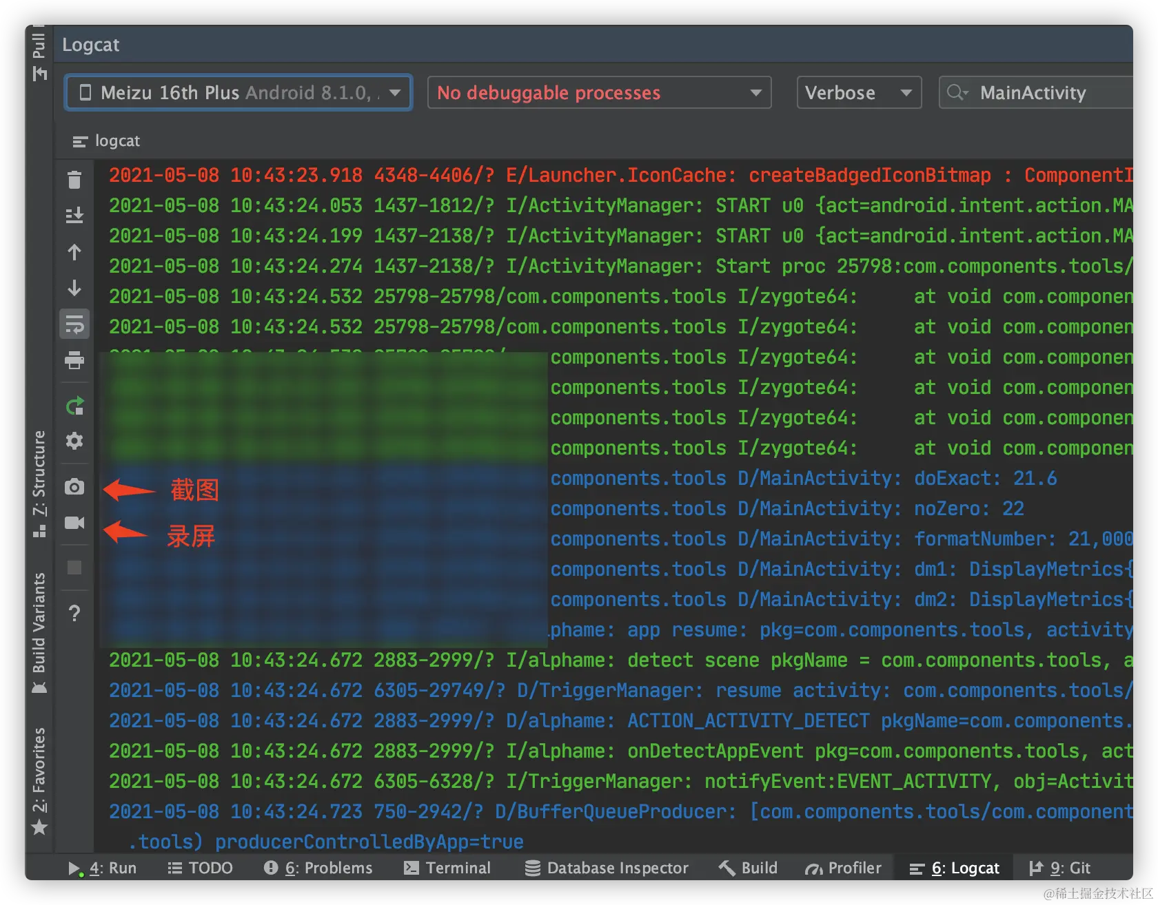Open the No debuggable processes dropdown

pos(599,92)
